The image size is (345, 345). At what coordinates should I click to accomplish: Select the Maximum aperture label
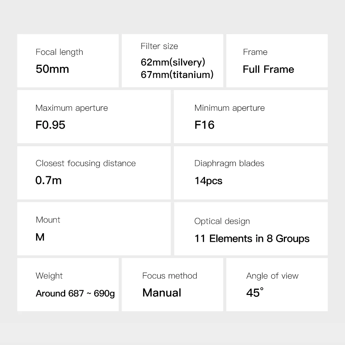pyautogui.click(x=72, y=108)
